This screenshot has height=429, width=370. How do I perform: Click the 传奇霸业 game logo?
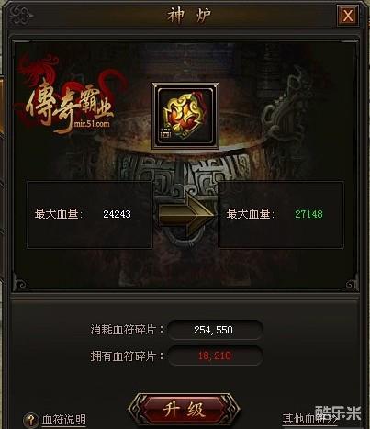(69, 96)
